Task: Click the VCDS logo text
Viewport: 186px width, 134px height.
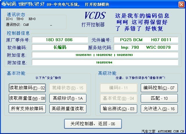Action: (95, 15)
